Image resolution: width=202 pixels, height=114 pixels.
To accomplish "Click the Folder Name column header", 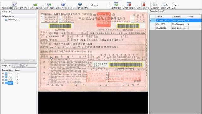I will pos(8,16).
